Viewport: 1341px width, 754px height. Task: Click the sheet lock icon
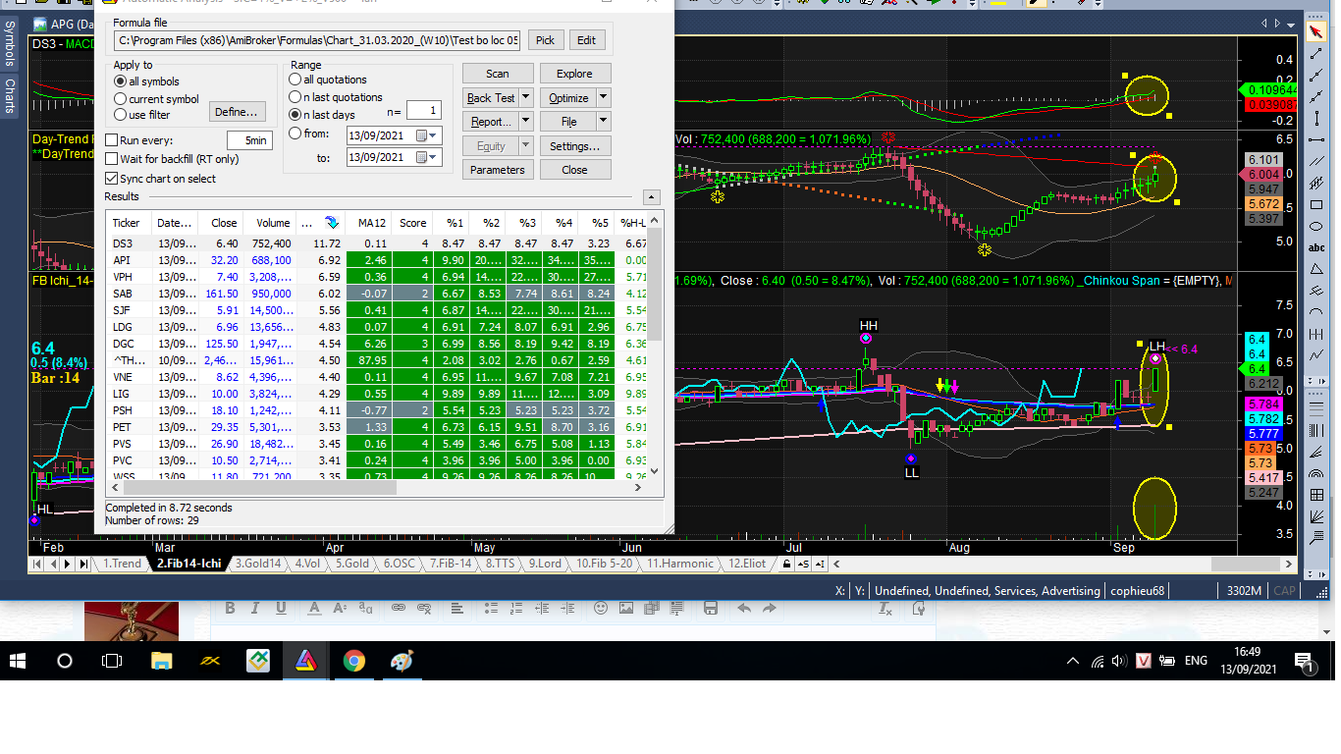pos(785,565)
